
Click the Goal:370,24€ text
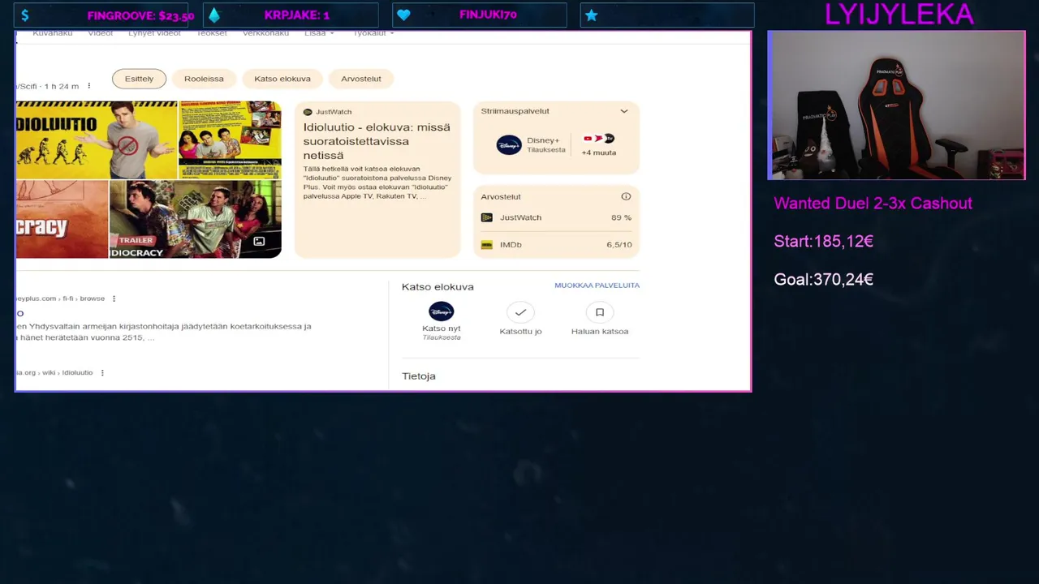[823, 279]
